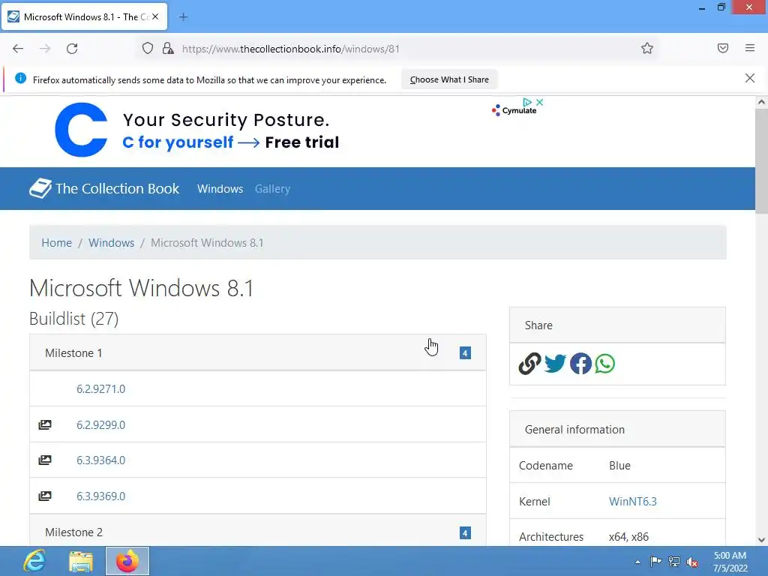Go to Windows in the breadcrumb

coord(111,243)
